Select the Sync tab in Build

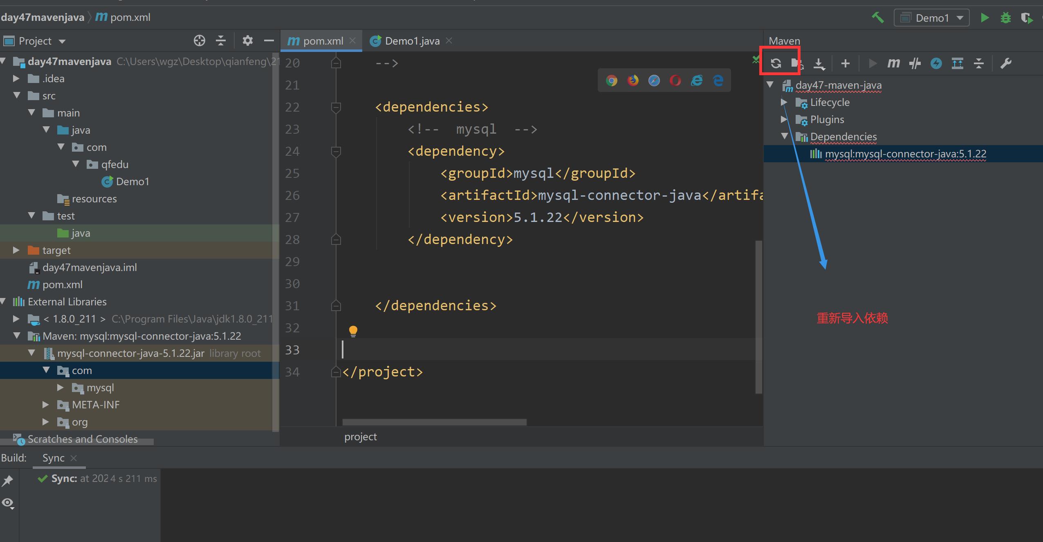(x=54, y=458)
